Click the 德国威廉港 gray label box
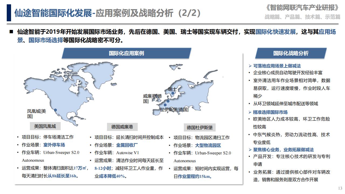The image size is (345, 194). pos(122,127)
